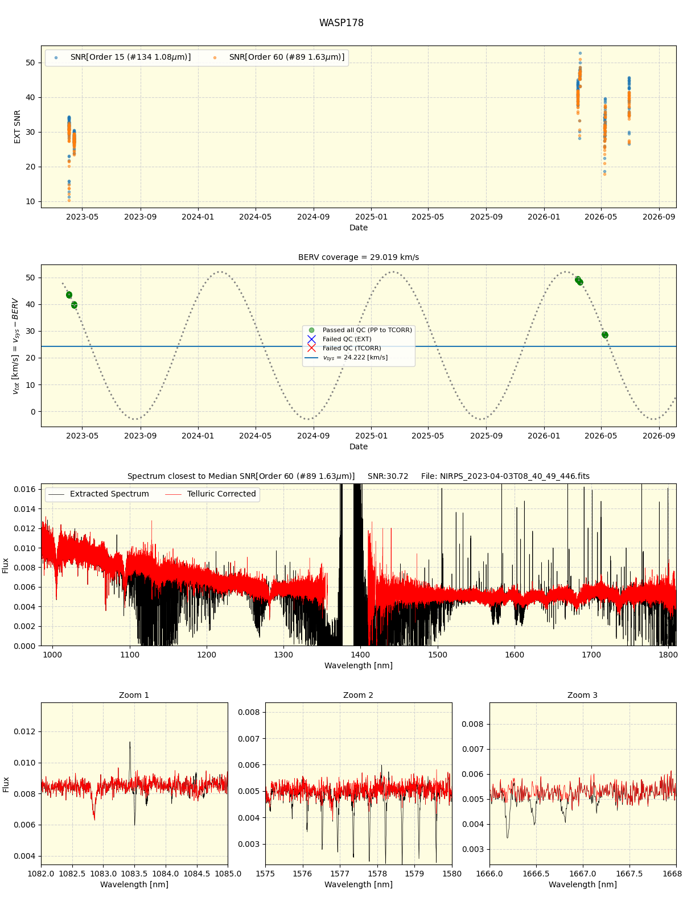Click the SNR:30.72 text in spectrum title
The width and height of the screenshot is (683, 910).
[x=388, y=476]
